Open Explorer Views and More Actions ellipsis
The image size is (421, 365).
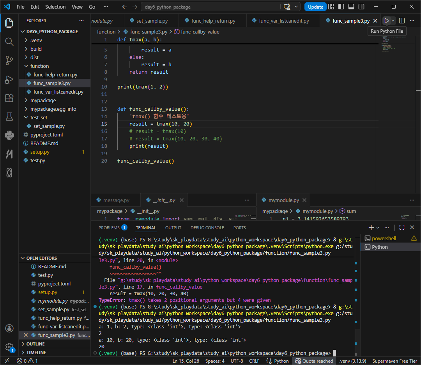[x=81, y=21]
